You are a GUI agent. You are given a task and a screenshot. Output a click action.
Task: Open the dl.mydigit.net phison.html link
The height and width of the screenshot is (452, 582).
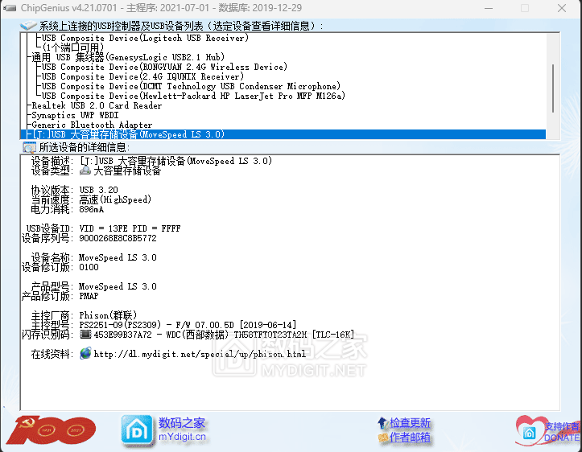200,354
